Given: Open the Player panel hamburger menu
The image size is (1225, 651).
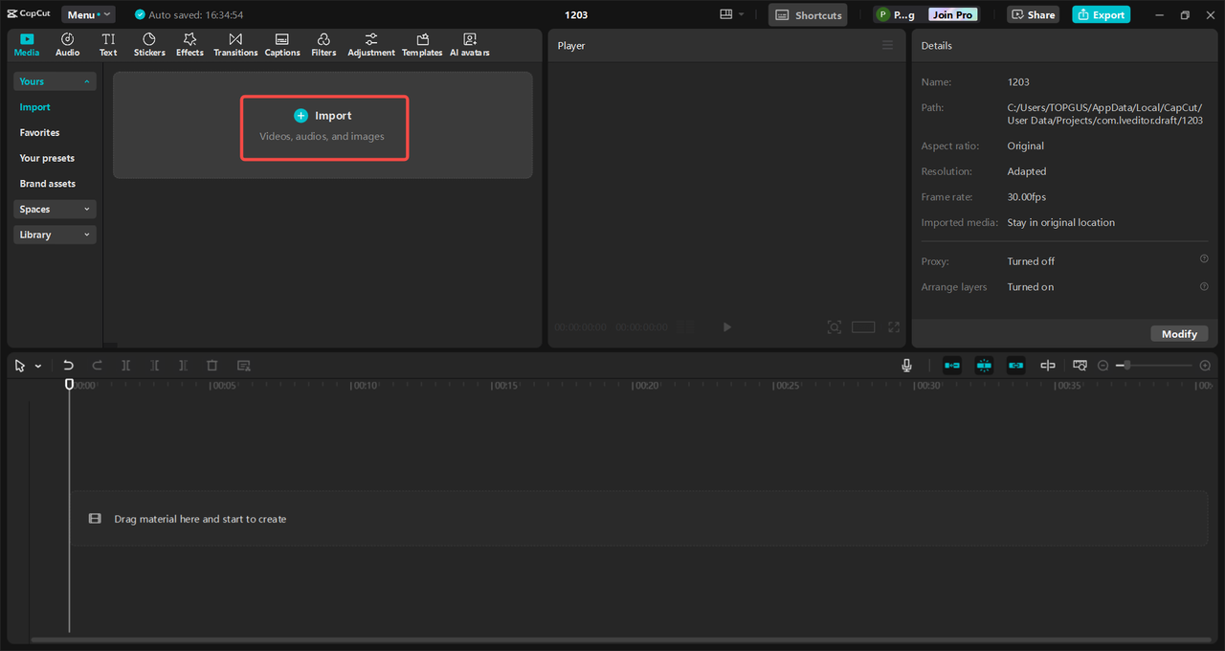Looking at the screenshot, I should pyautogui.click(x=888, y=45).
